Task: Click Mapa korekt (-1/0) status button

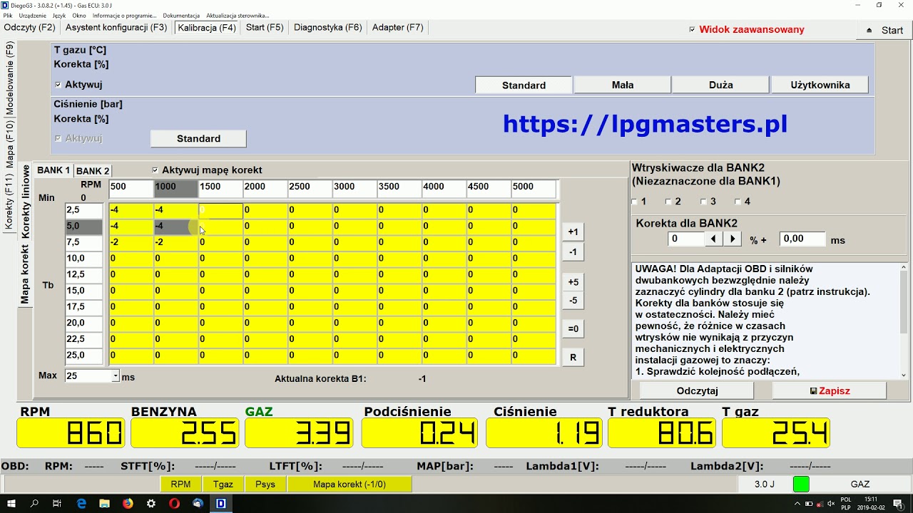Action: click(350, 484)
